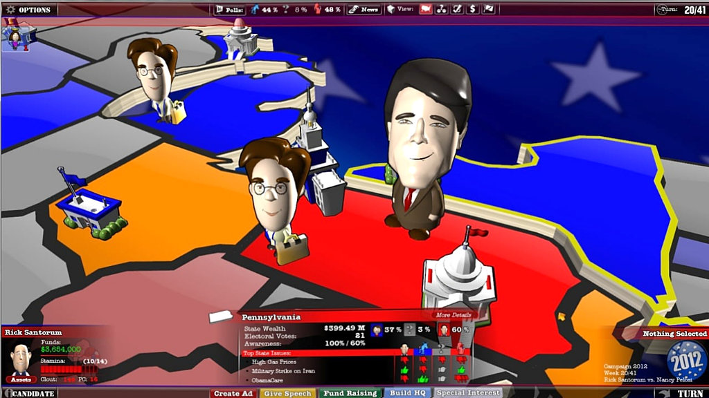Image resolution: width=709 pixels, height=398 pixels.
Task: Click the State Wealth $399.49 M value
Action: (345, 328)
